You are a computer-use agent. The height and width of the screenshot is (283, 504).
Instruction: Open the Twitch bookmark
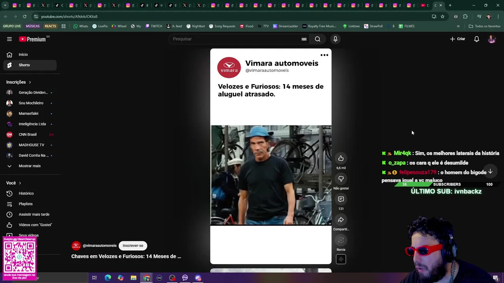click(x=154, y=26)
